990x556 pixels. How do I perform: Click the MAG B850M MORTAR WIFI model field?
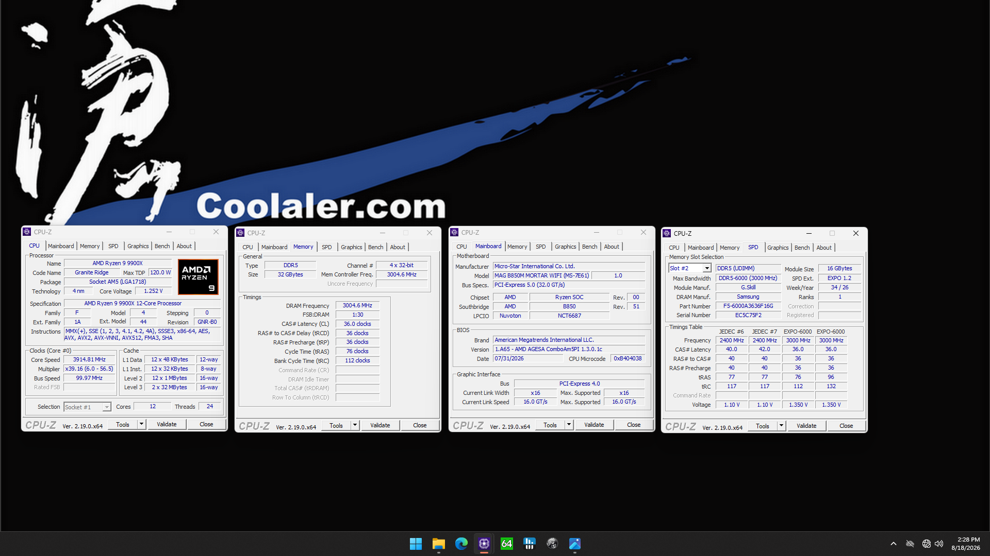[541, 276]
